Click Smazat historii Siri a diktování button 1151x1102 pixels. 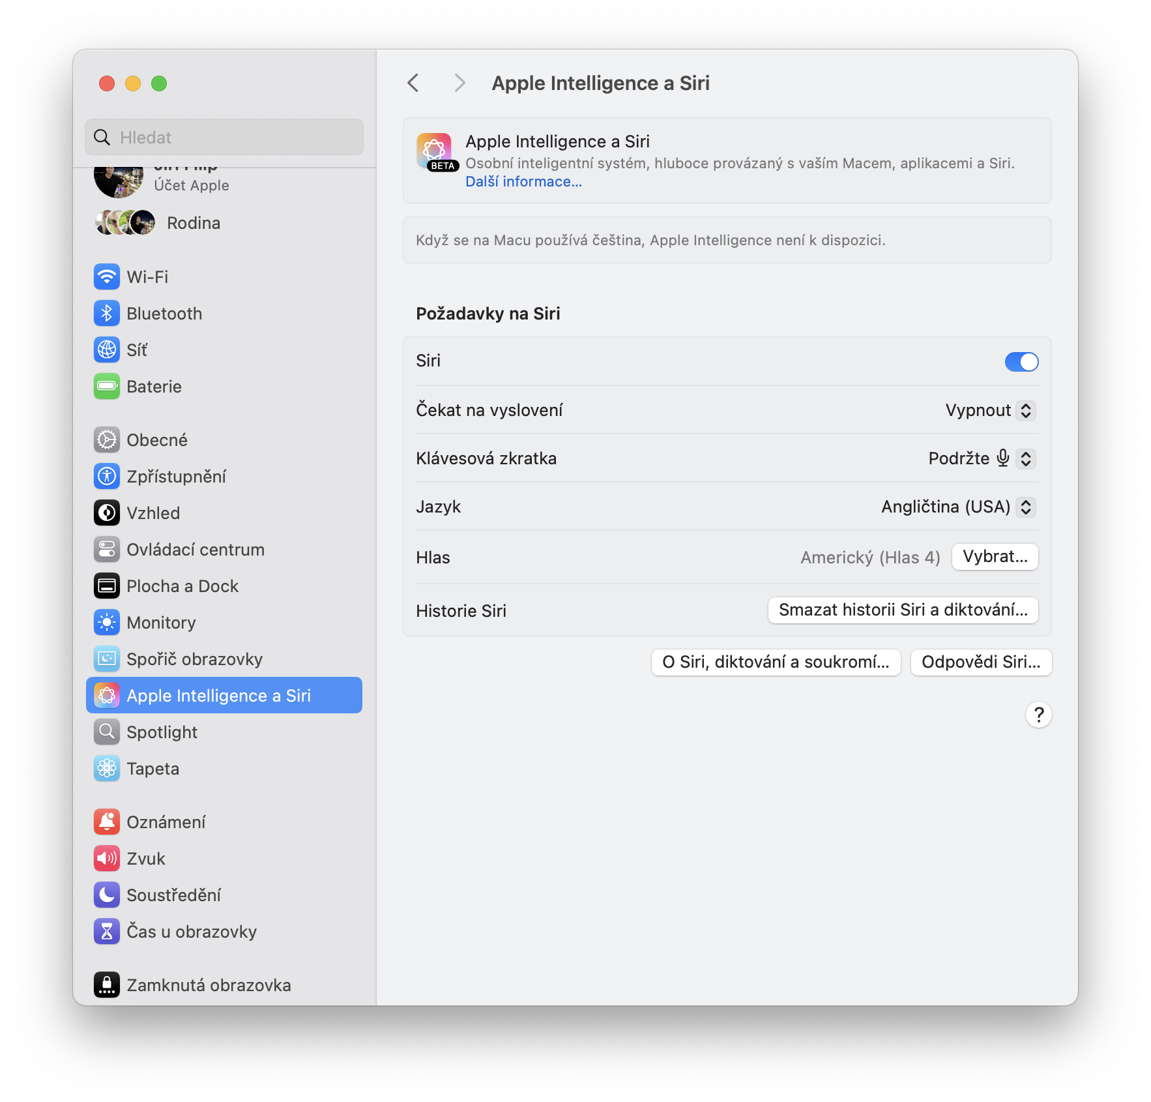903,611
